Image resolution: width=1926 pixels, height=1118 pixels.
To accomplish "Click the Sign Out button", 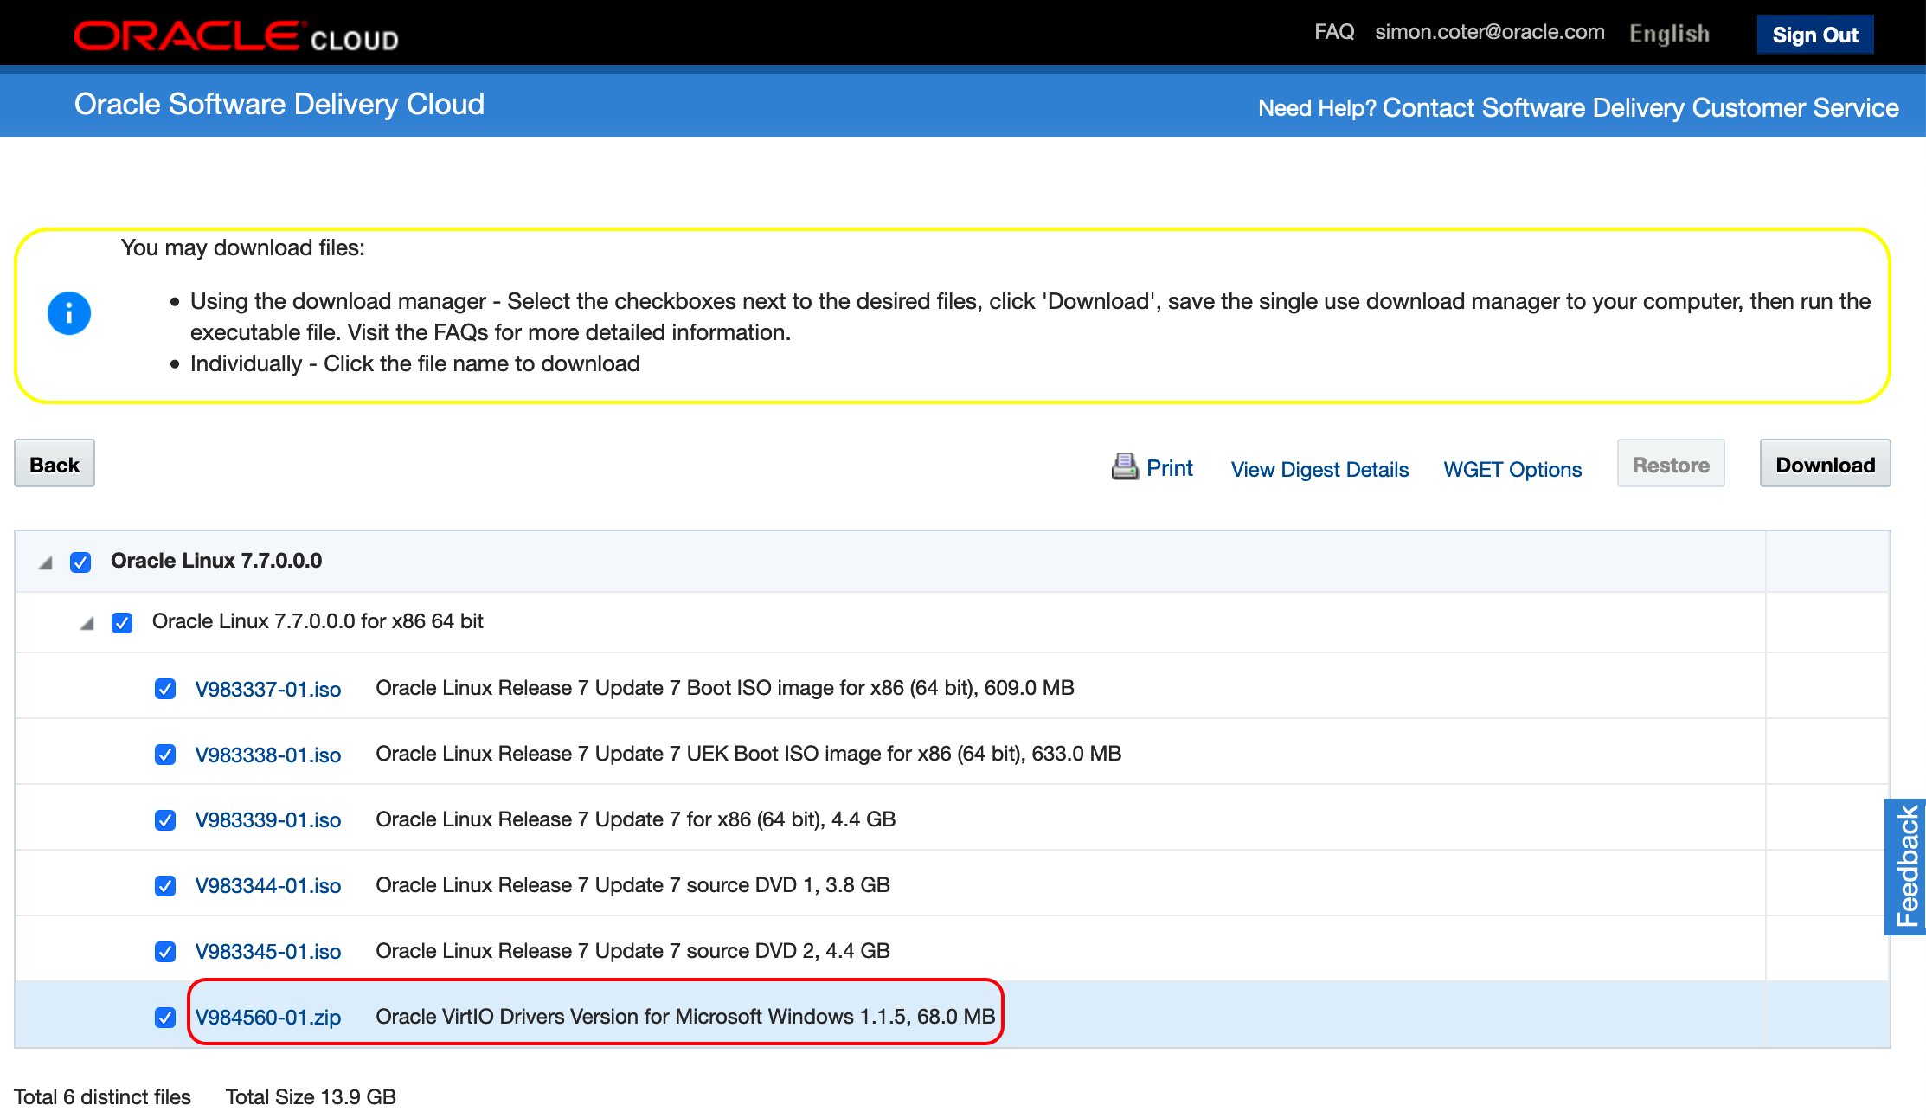I will [1814, 35].
